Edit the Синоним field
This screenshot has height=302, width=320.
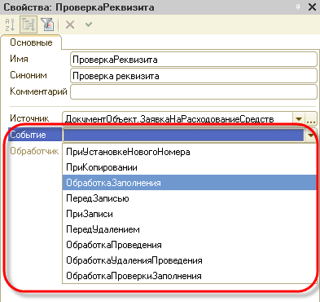click(x=194, y=76)
